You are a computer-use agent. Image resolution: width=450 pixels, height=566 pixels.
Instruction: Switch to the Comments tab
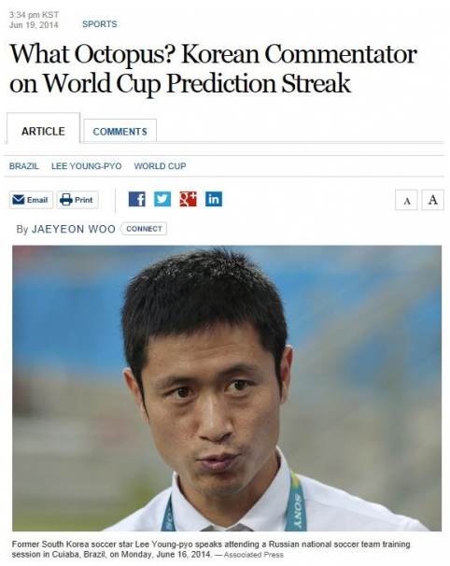[x=120, y=131]
